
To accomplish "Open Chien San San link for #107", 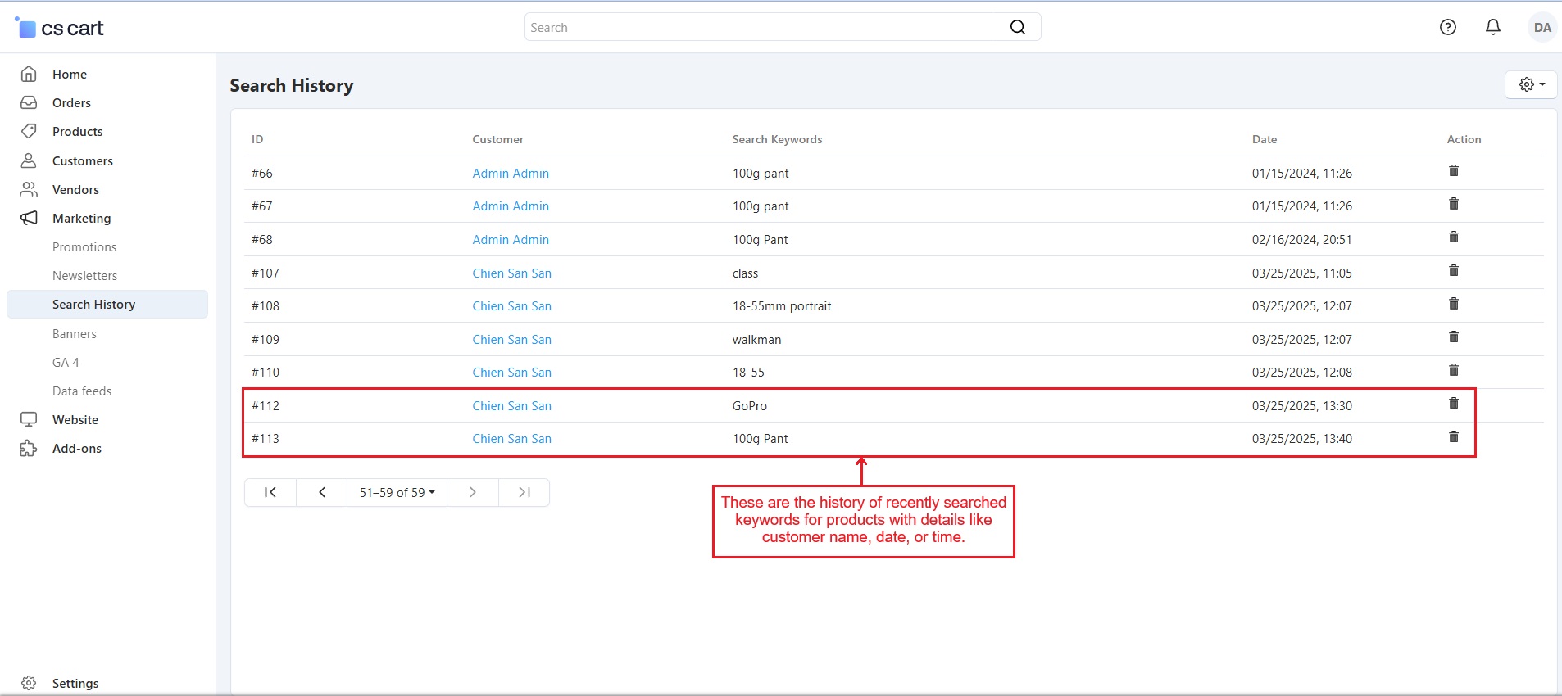I will point(511,273).
